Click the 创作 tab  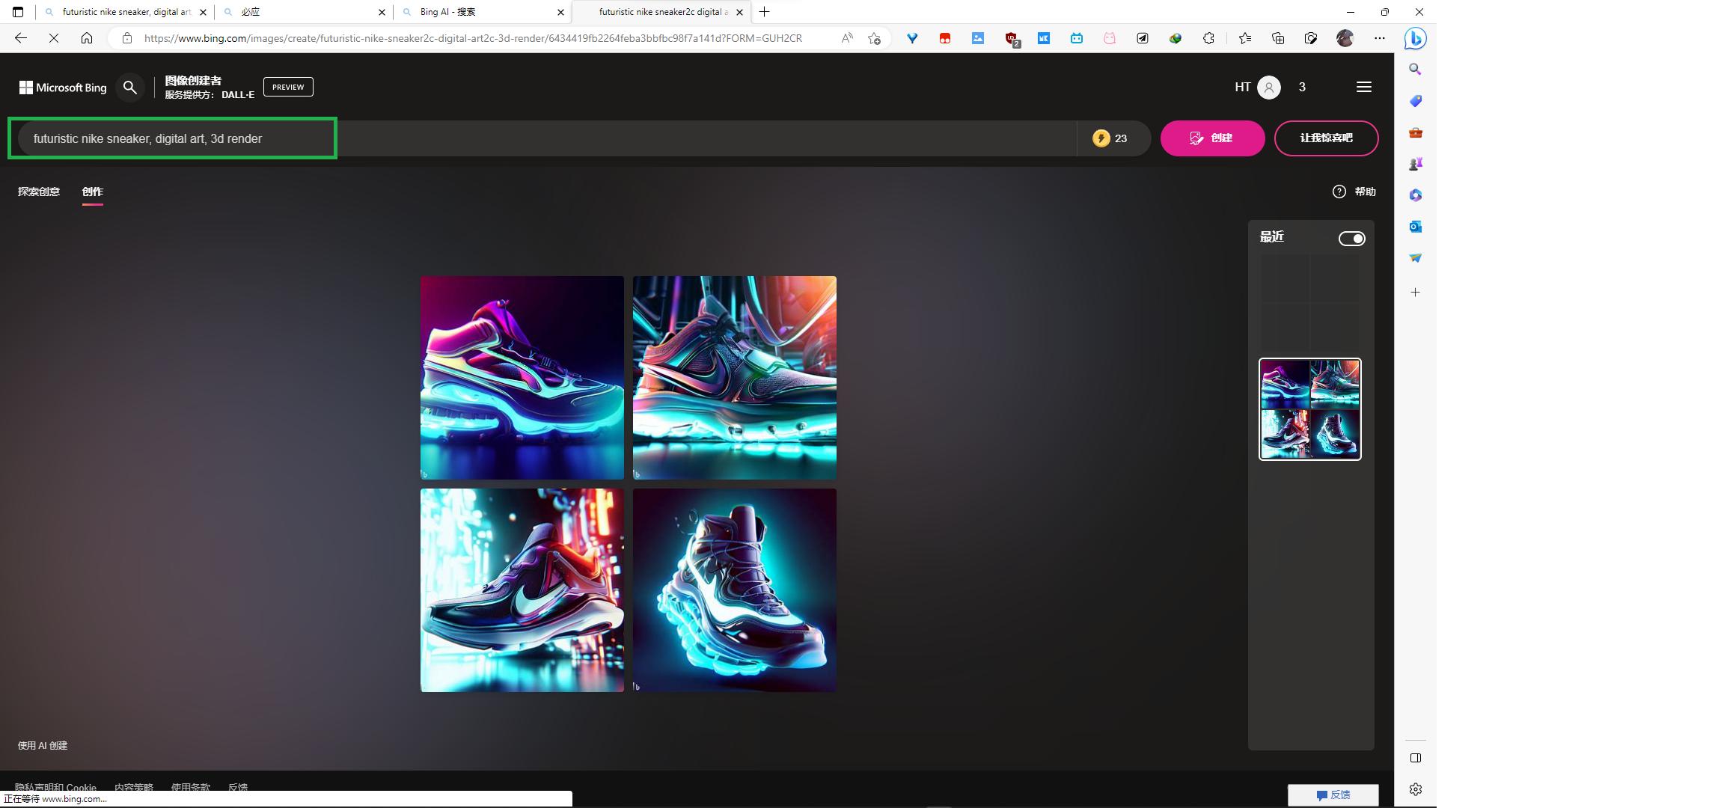tap(92, 191)
